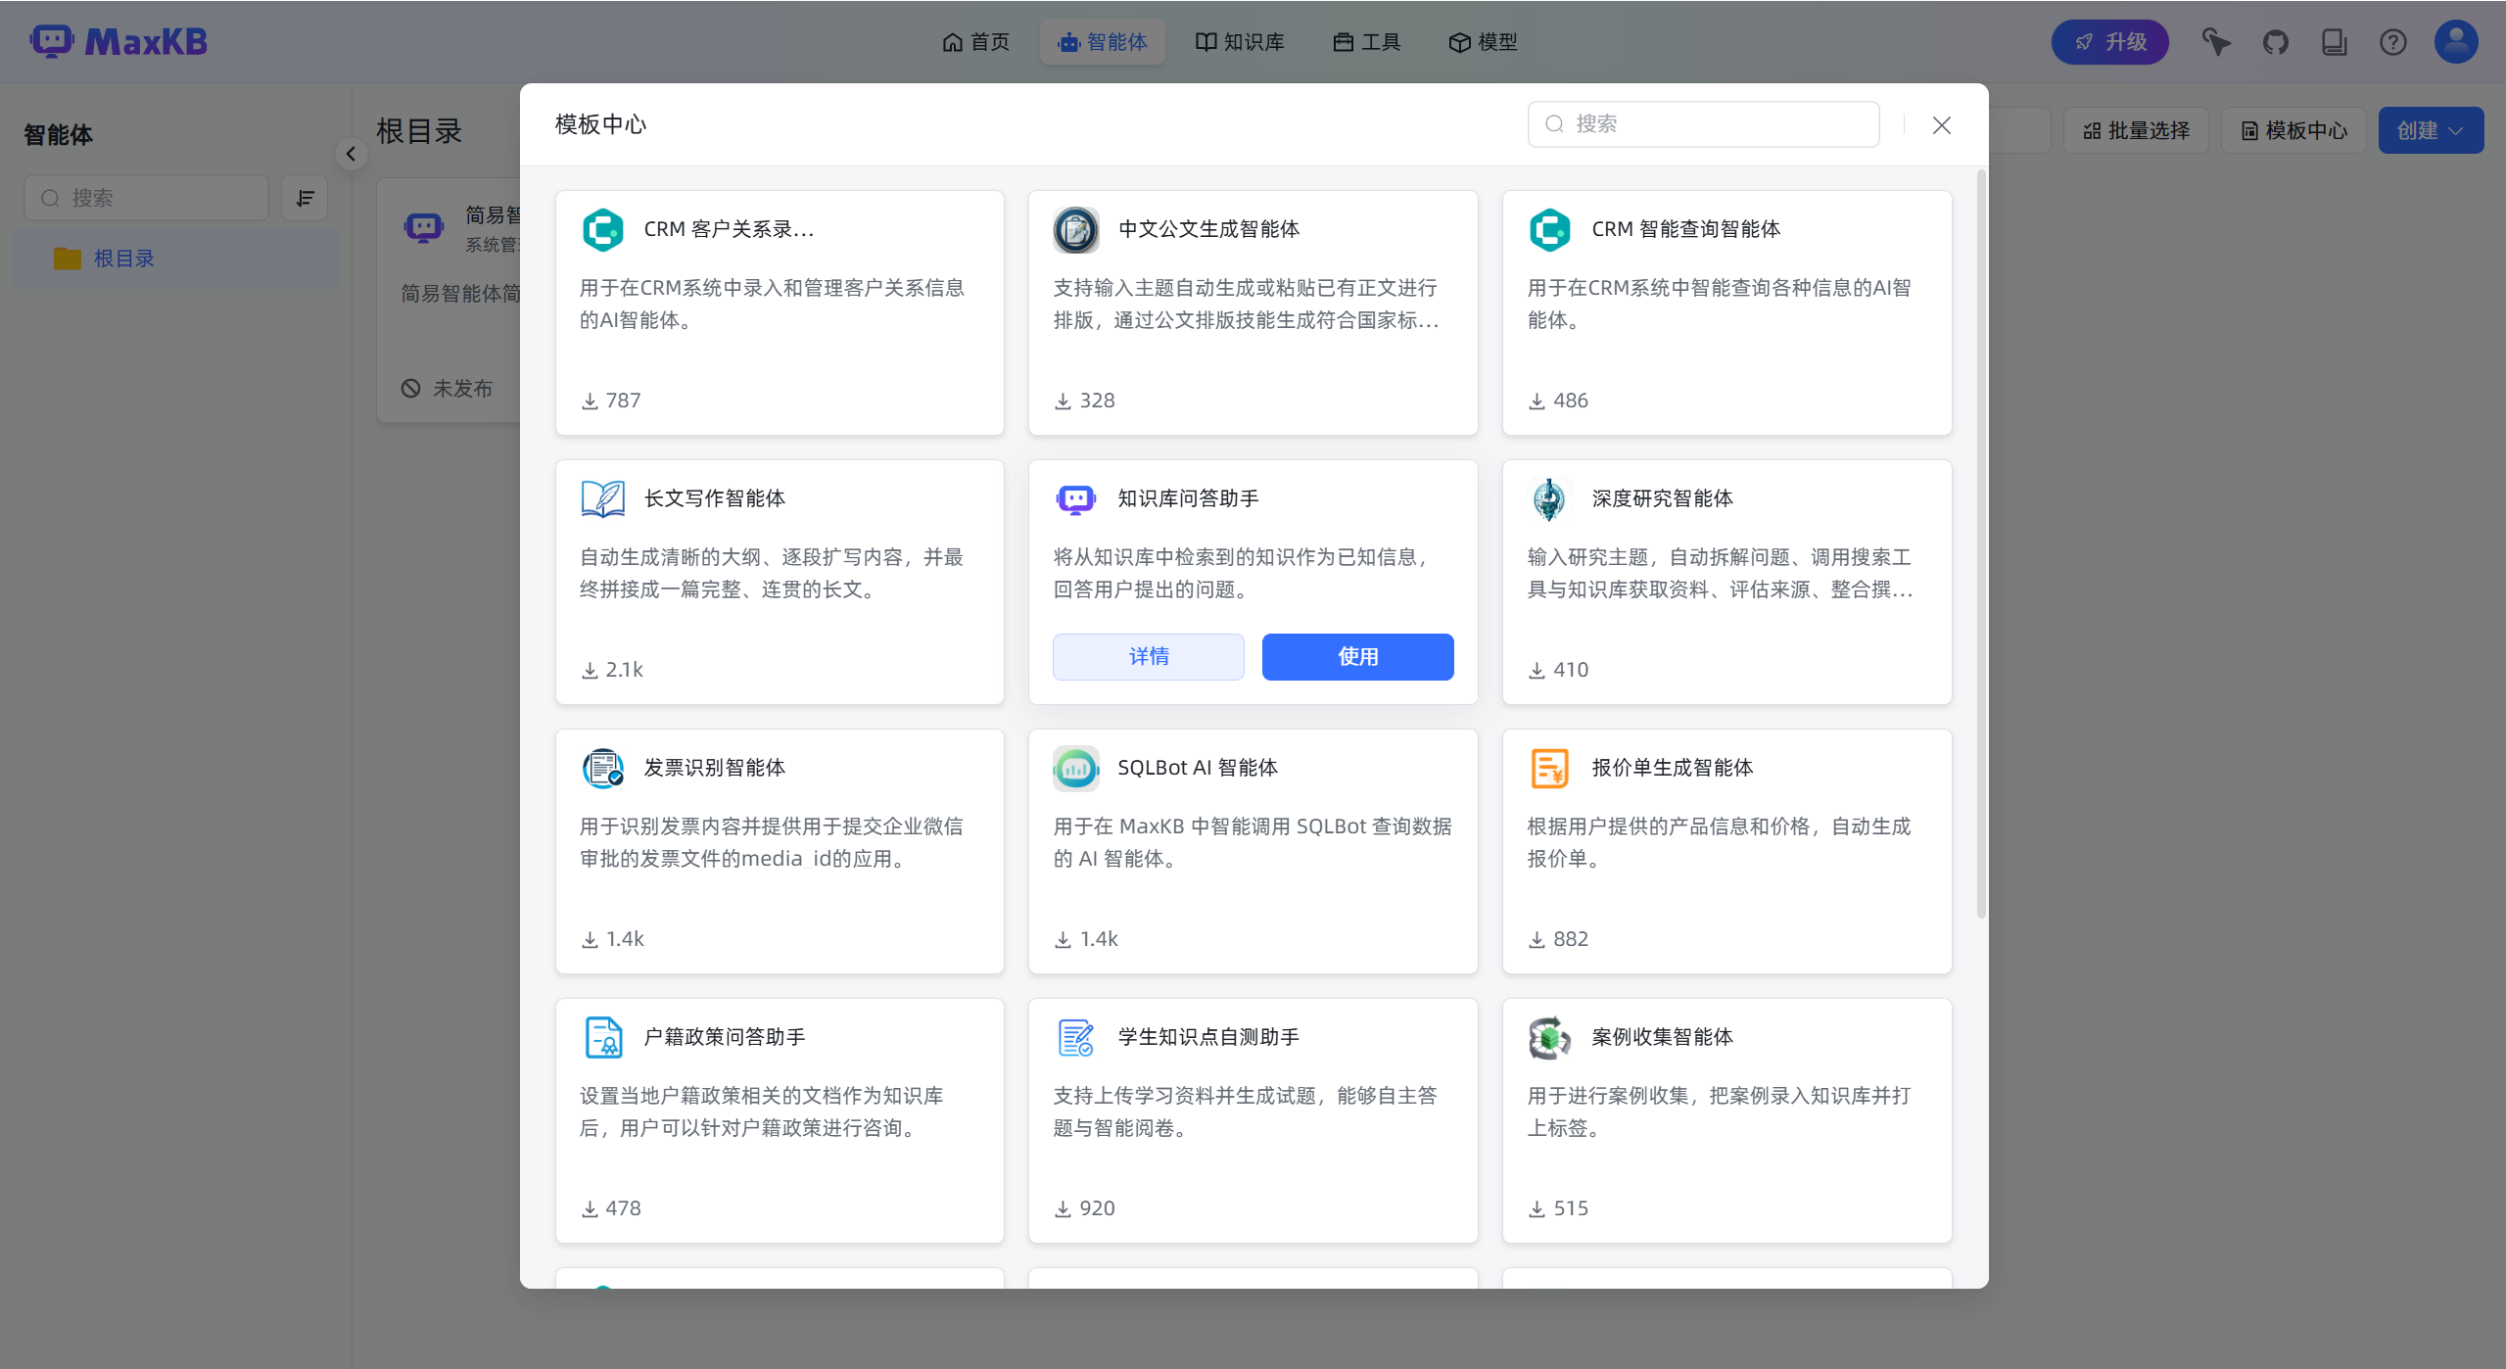Click the 发票识别智能体 icon

click(x=603, y=768)
